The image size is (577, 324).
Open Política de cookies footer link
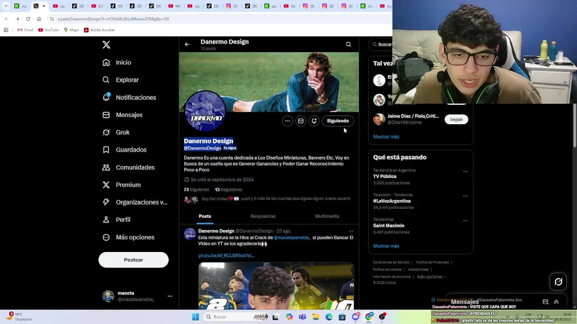[387, 270]
